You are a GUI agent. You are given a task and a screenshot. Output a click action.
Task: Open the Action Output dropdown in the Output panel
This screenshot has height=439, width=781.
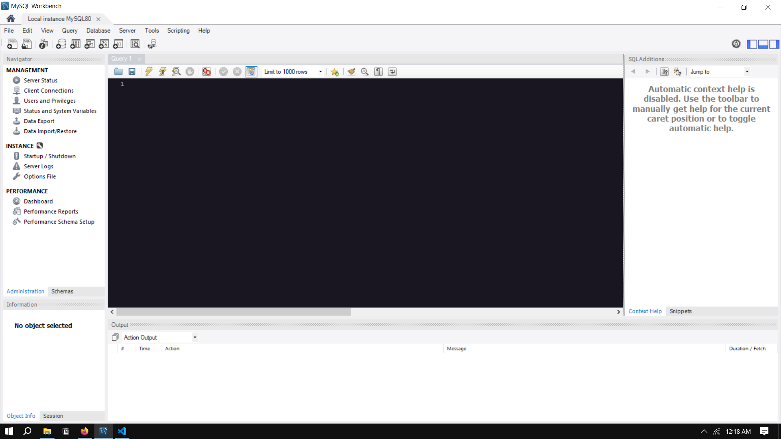click(195, 337)
